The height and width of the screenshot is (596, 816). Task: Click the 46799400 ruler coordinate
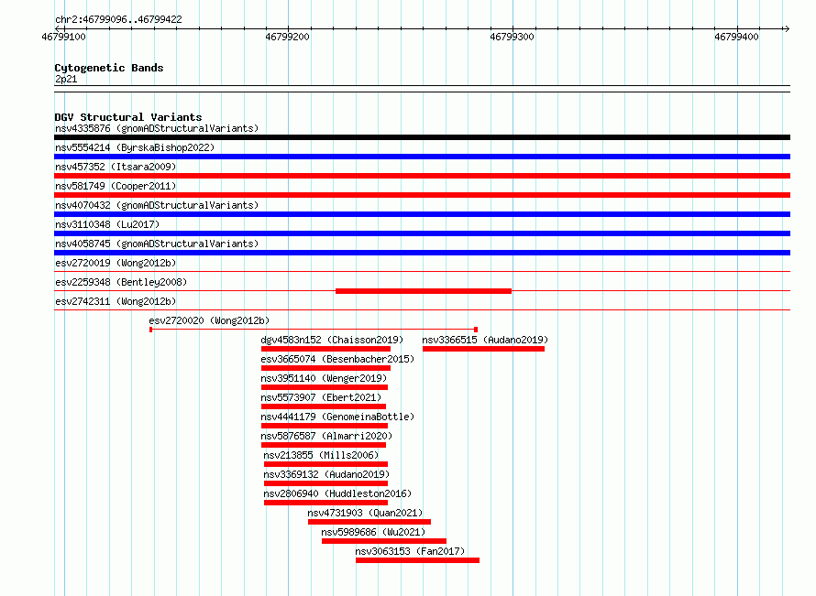[736, 37]
